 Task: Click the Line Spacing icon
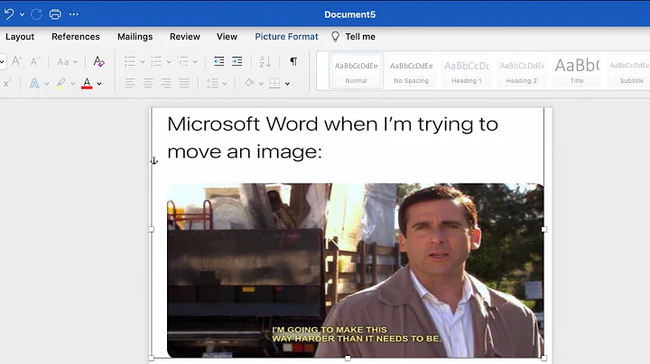[x=212, y=83]
